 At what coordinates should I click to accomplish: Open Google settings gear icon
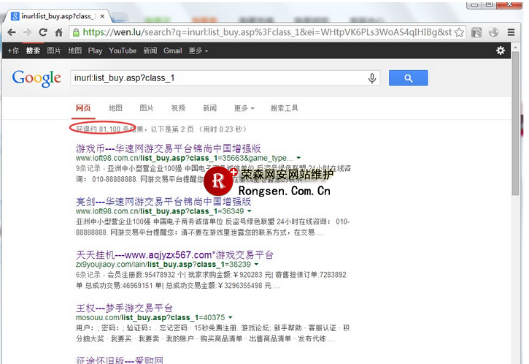point(501,50)
